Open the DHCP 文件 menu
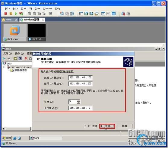Viewport: 168px width, 148px height. (8, 53)
